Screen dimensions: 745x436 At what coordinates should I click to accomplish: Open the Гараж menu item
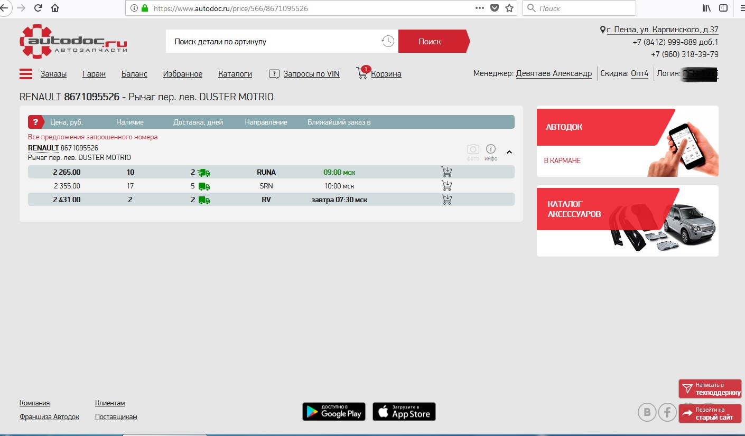pos(94,74)
